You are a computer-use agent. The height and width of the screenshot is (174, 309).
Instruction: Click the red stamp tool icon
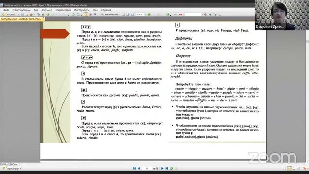(180, 14)
